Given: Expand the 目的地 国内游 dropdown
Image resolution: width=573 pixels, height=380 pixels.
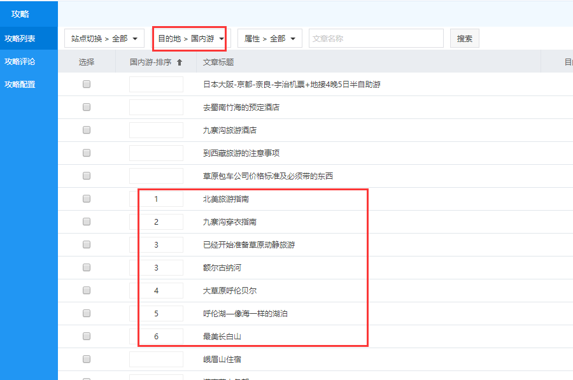Looking at the screenshot, I should pyautogui.click(x=191, y=39).
